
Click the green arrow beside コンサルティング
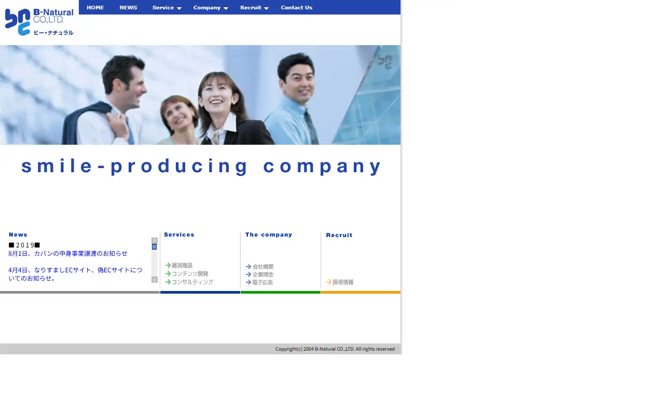click(x=168, y=282)
